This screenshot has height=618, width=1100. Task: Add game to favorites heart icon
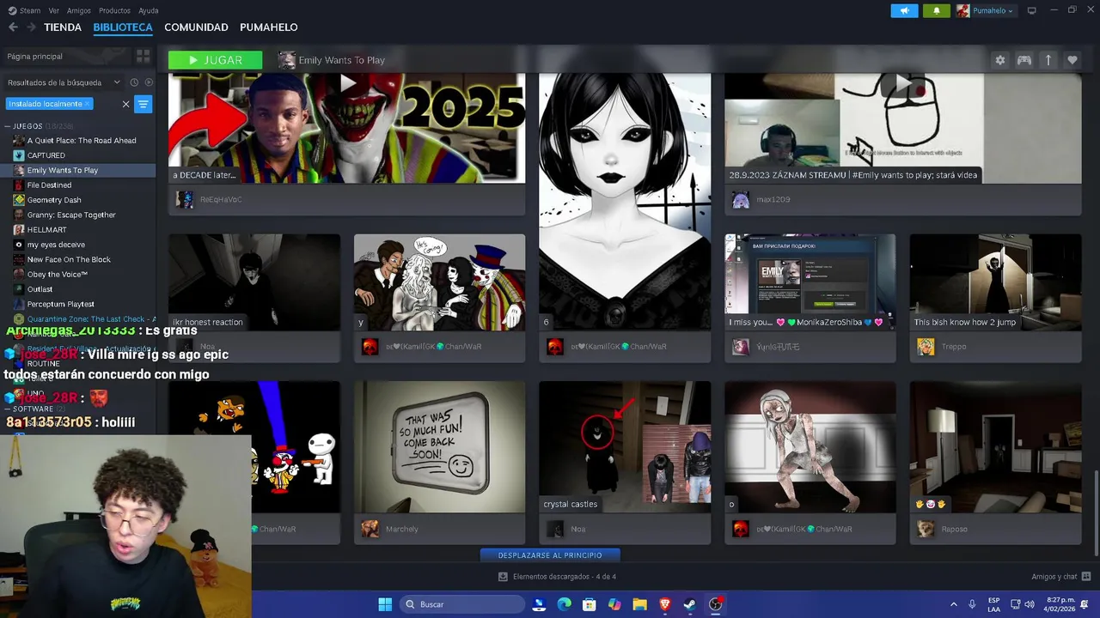(x=1072, y=60)
